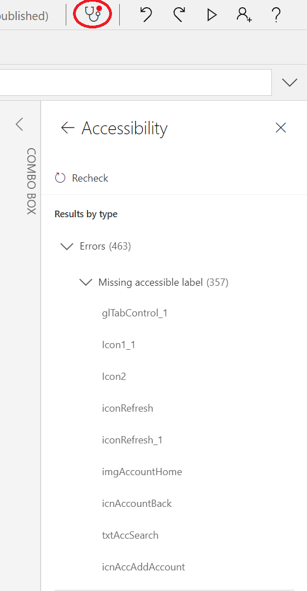Screen dimensions: 307x591
Task: Open the App checker stethoscope icon
Action: (x=93, y=14)
